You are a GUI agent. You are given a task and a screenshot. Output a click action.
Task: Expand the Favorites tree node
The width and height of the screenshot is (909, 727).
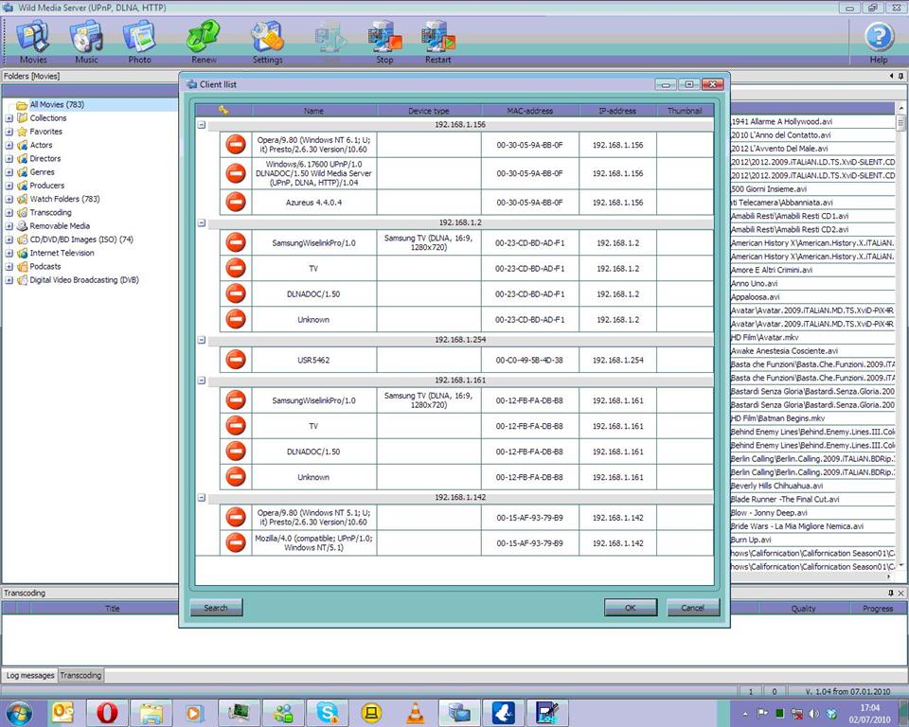coord(9,132)
